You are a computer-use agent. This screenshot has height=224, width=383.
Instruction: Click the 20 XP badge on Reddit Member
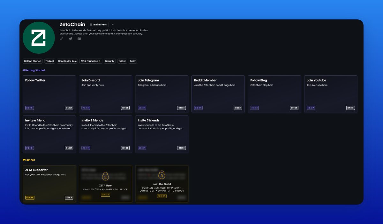(198, 108)
